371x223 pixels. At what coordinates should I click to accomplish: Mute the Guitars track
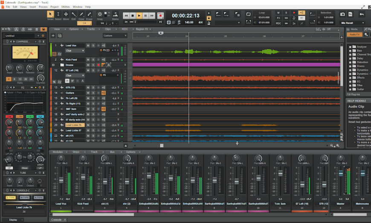point(88,93)
